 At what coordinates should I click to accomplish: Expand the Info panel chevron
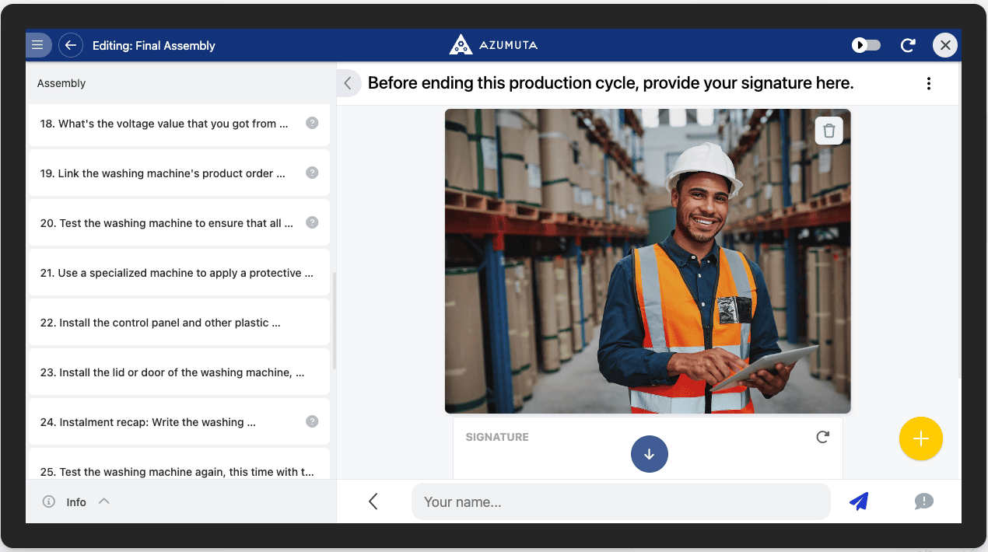click(x=104, y=501)
